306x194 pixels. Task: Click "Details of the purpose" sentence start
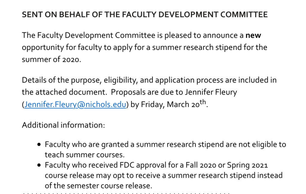coord(55,80)
